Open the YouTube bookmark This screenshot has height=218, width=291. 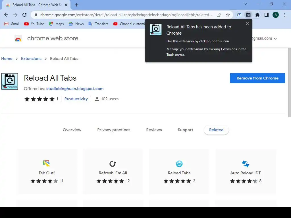pos(34,24)
